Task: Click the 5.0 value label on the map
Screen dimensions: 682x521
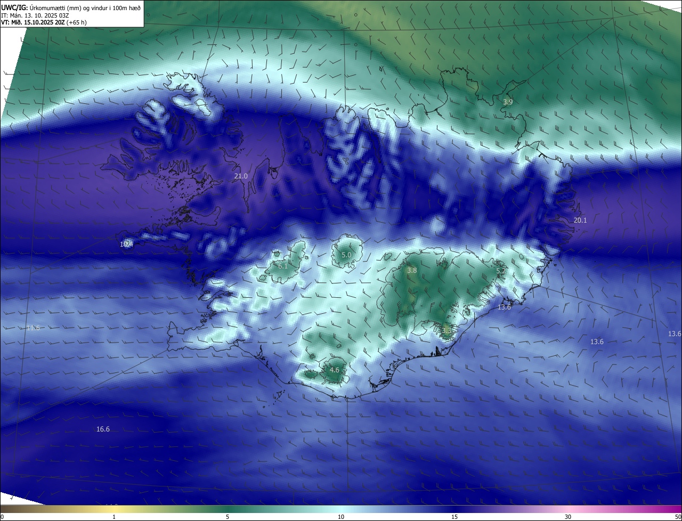Action: coord(346,255)
